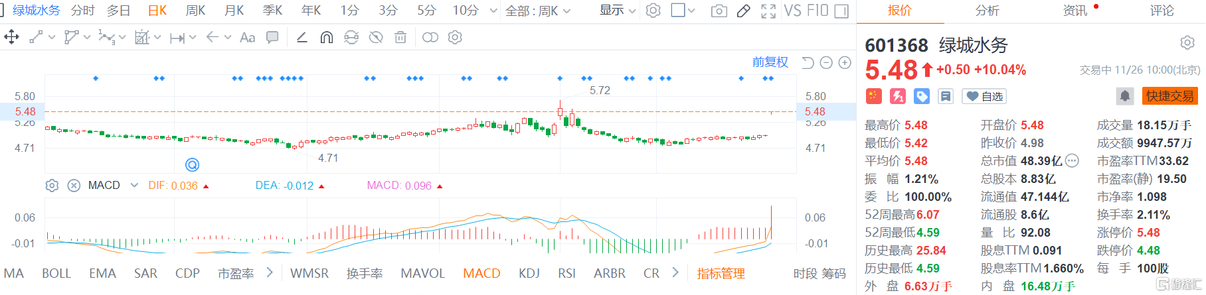Viewport: 1206px width, 295px height.
Task: Expand trend line tool options arrow
Action: (52, 38)
